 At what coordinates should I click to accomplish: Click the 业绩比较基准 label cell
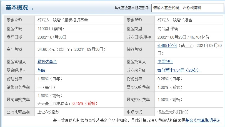[x=19, y=112]
